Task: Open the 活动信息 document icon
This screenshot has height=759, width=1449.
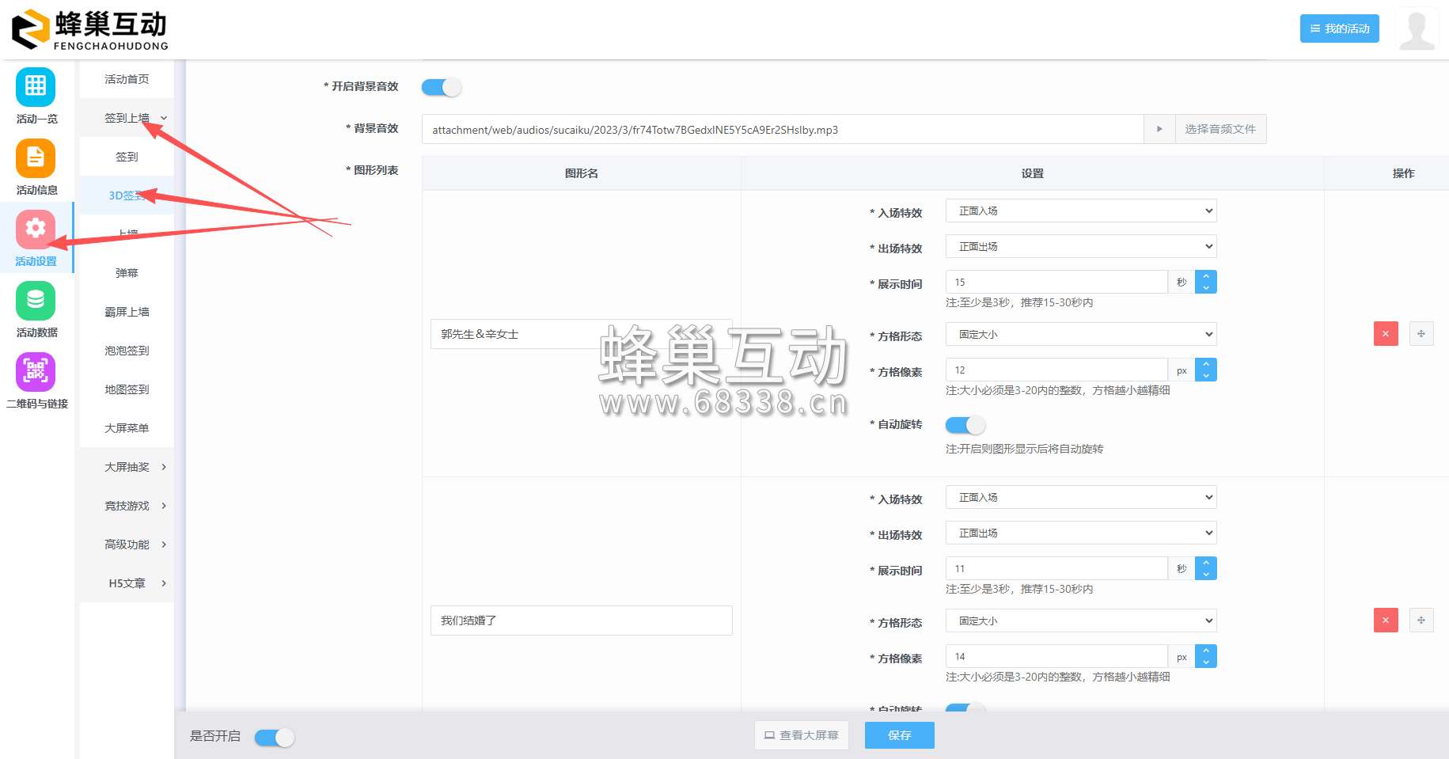Action: click(36, 158)
